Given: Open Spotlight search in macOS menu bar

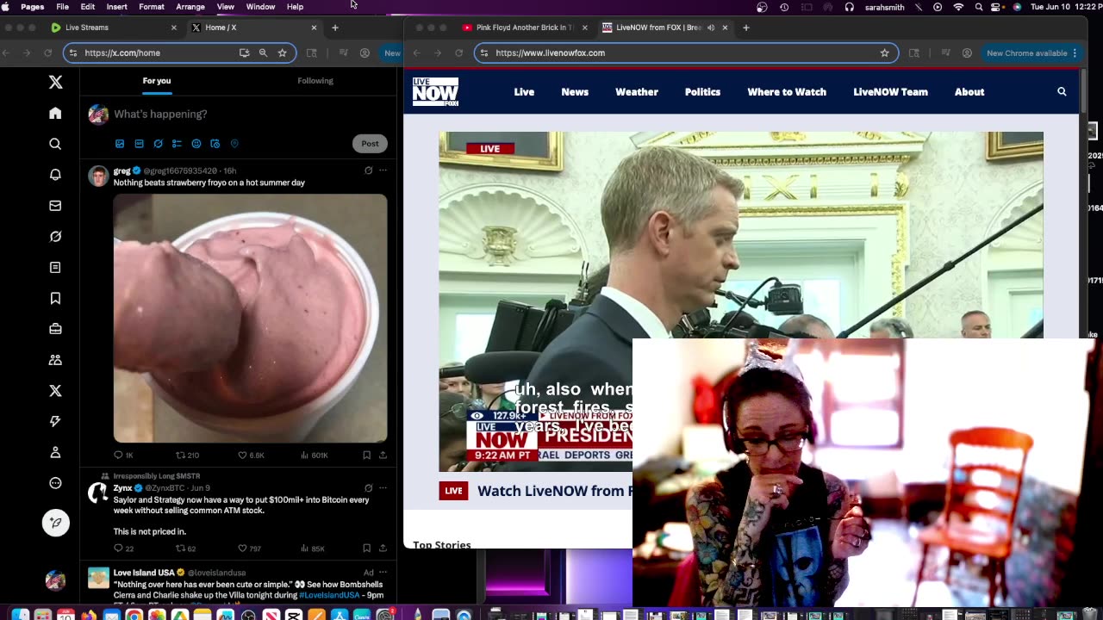Looking at the screenshot, I should click(978, 7).
